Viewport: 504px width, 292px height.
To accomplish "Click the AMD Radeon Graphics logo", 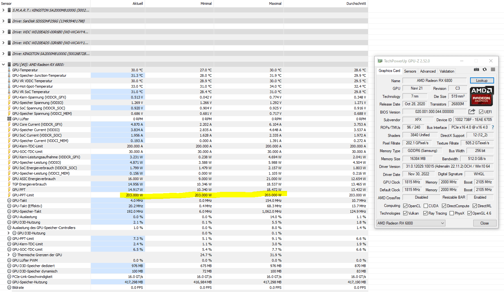I will (482, 96).
